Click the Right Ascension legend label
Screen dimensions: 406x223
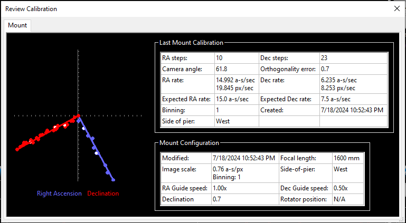[x=59, y=193]
